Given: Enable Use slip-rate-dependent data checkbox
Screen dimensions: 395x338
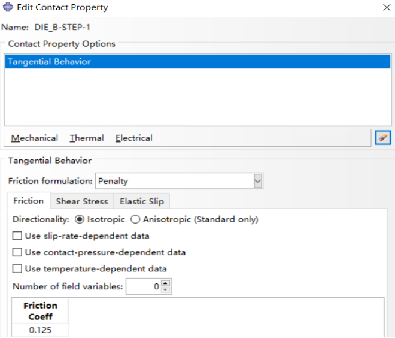Looking at the screenshot, I should click(17, 236).
